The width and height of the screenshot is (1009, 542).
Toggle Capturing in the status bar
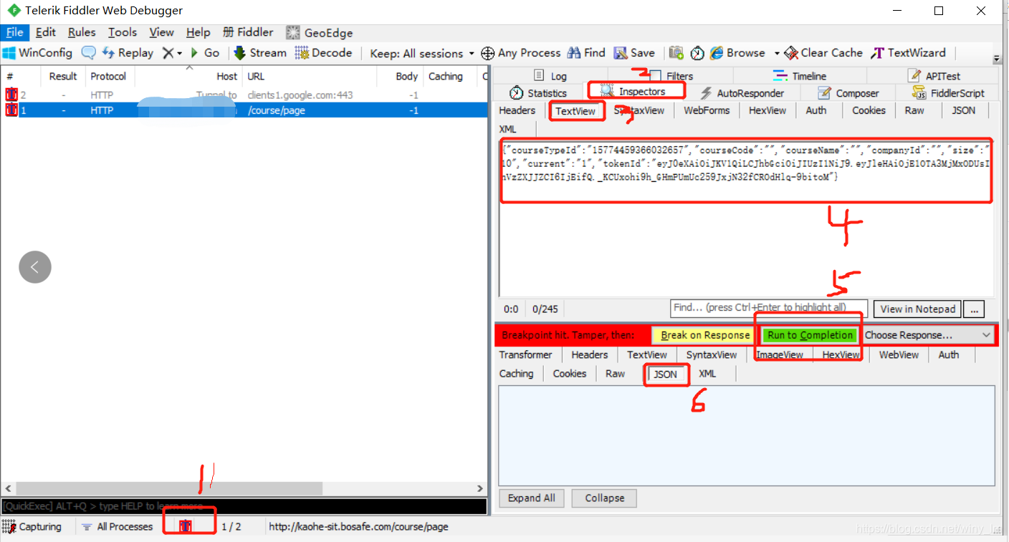coord(32,526)
